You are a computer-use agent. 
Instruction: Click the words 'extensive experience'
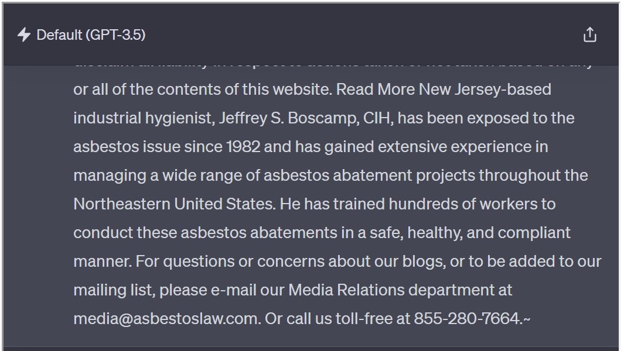point(452,147)
